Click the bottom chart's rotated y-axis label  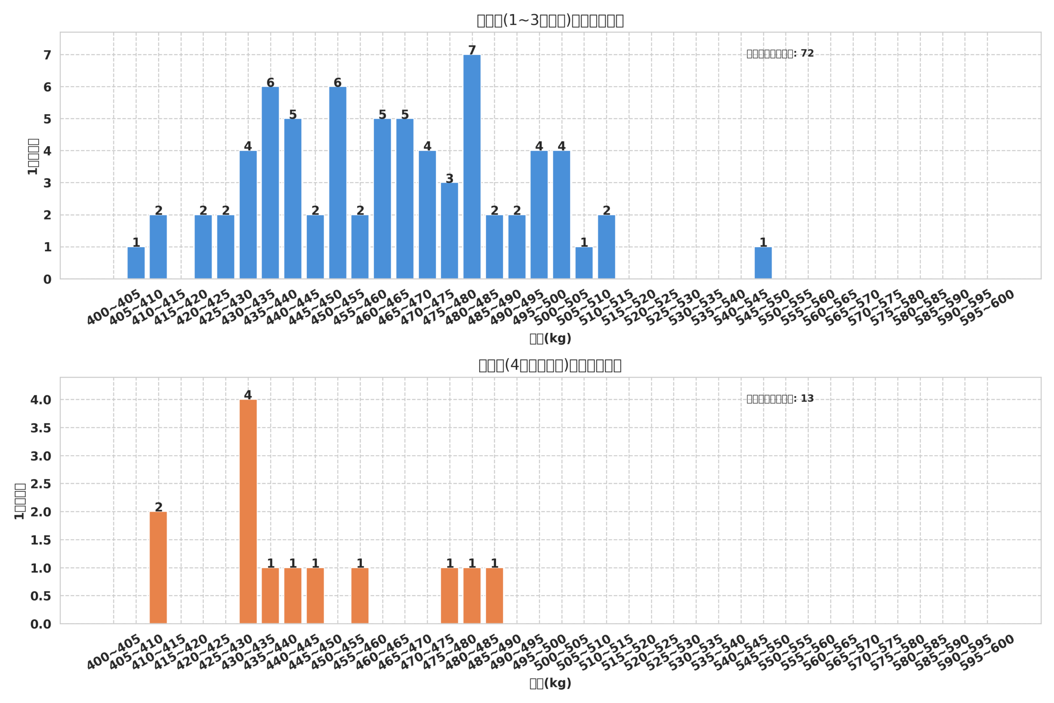(x=19, y=501)
